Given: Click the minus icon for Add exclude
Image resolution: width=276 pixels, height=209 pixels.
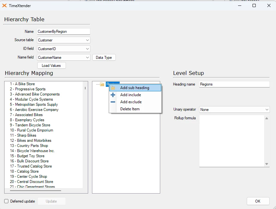Looking at the screenshot, I should point(113,102).
